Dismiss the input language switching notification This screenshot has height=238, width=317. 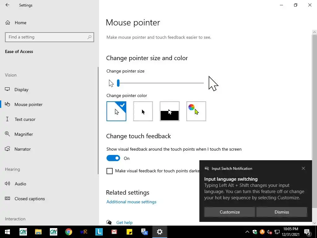[x=282, y=212]
